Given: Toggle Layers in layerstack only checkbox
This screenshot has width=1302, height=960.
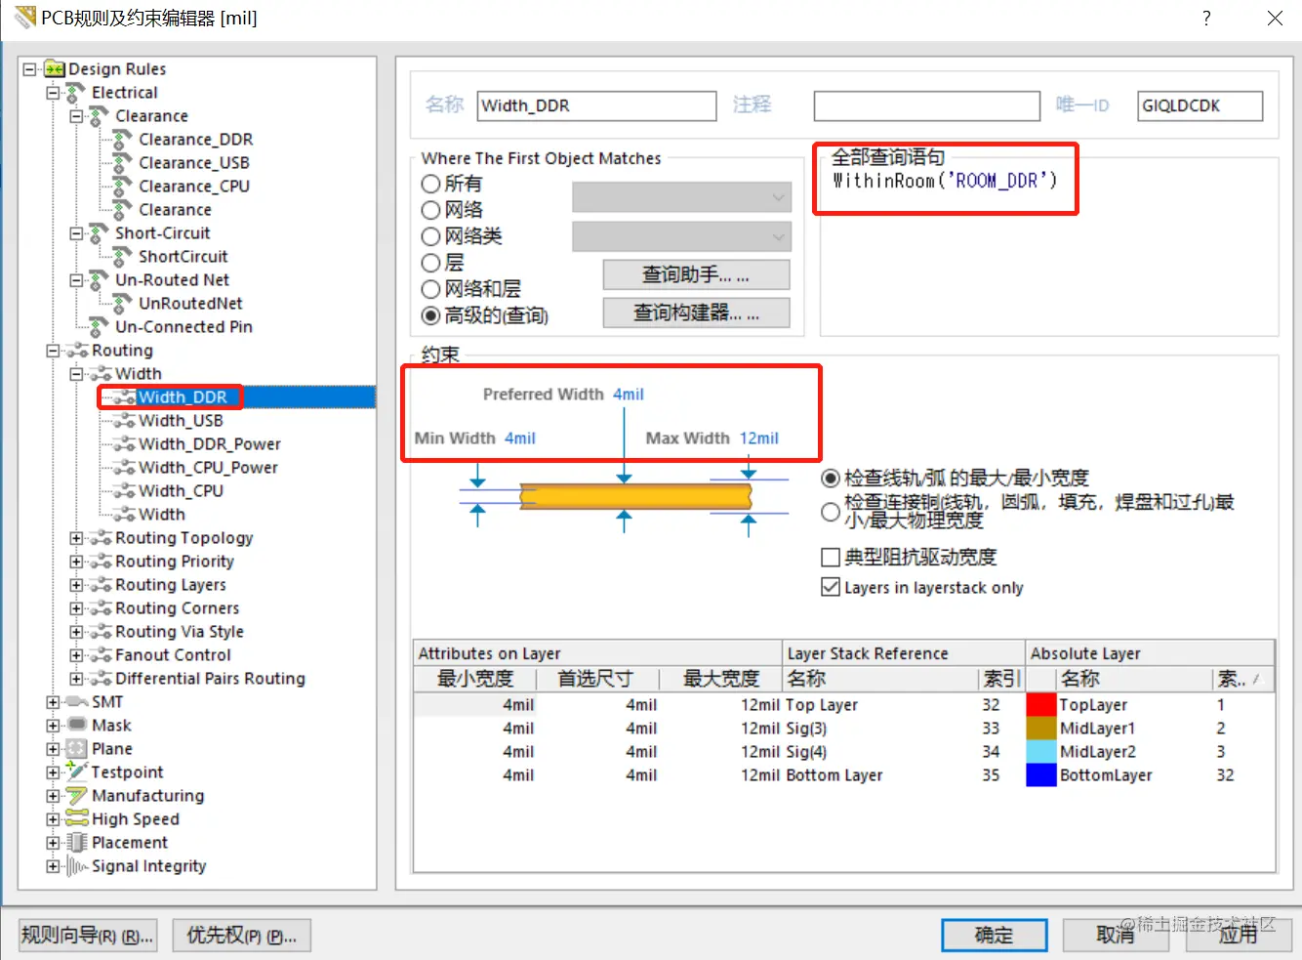Looking at the screenshot, I should 831,588.
